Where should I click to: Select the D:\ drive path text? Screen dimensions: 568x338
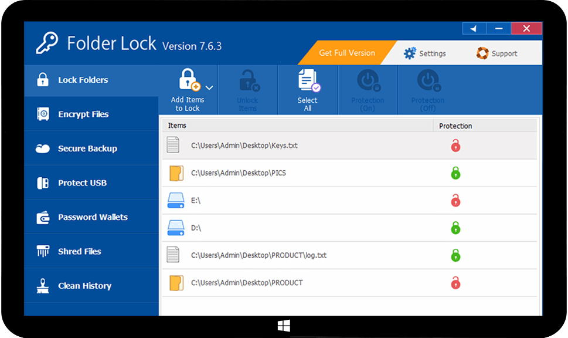click(196, 228)
